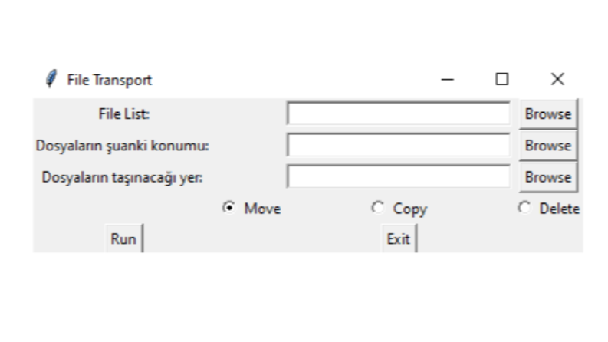Focus the File List text field
The image size is (608, 342).
point(399,113)
